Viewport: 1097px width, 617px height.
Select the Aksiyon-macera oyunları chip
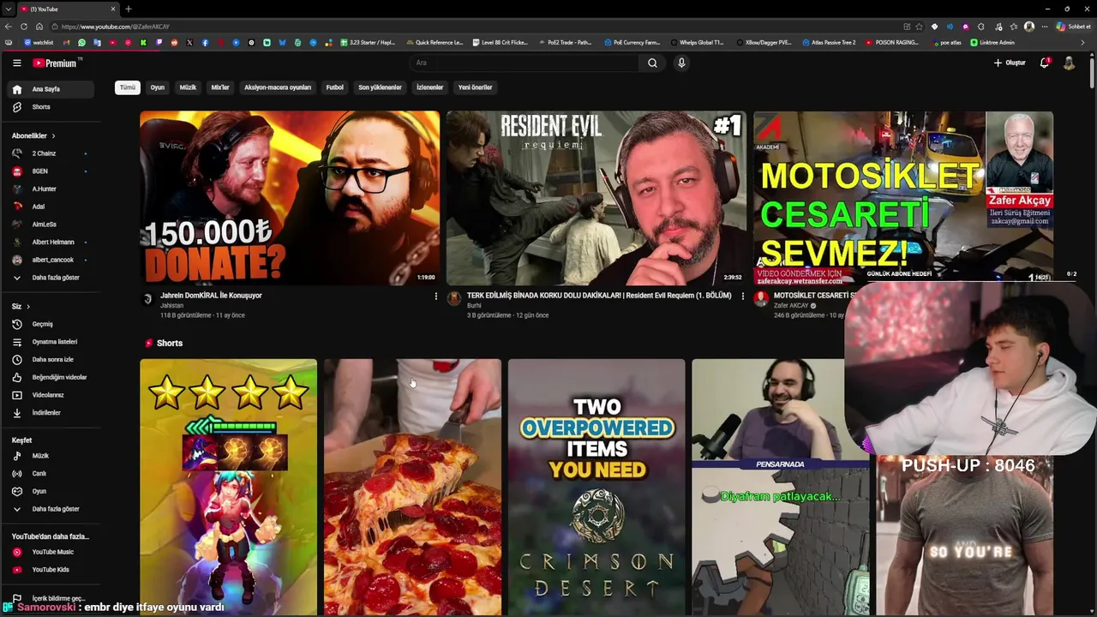[278, 87]
